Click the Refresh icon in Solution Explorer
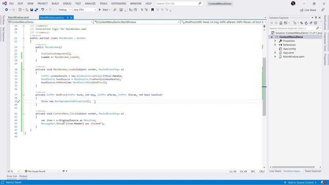Screen dimensions: 329x185 tap(306, 23)
